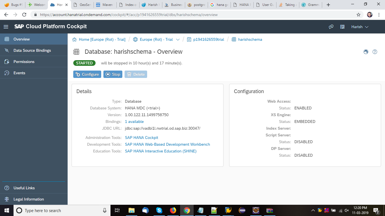Click version number 1.00.122.11.1499758750
This screenshot has height=216, width=385.
pos(147,115)
